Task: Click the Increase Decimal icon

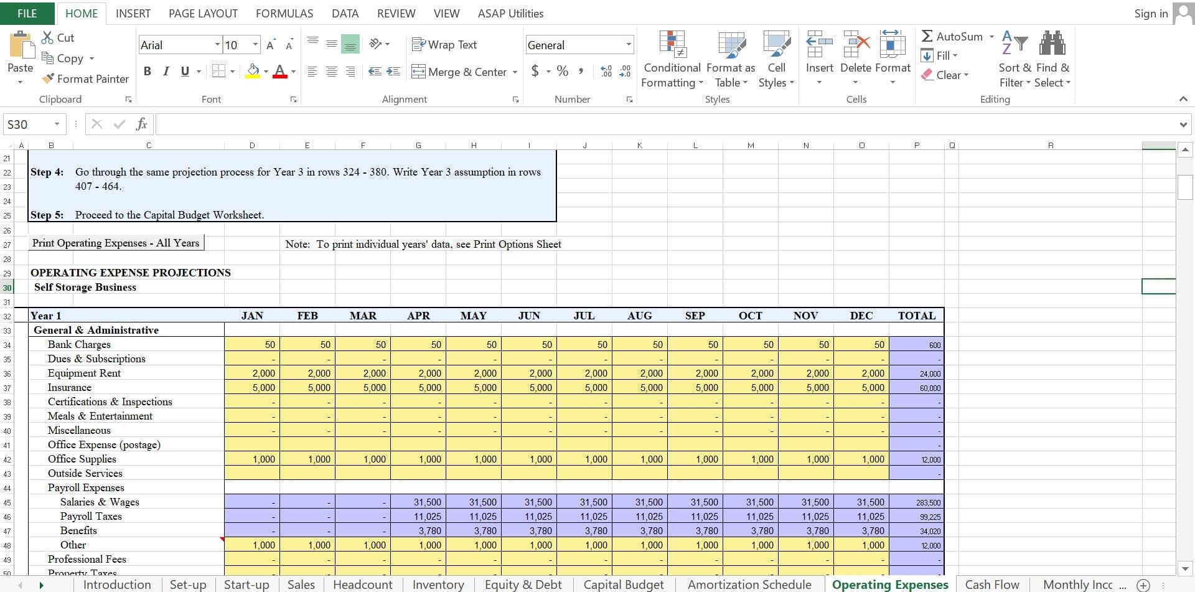Action: (606, 72)
